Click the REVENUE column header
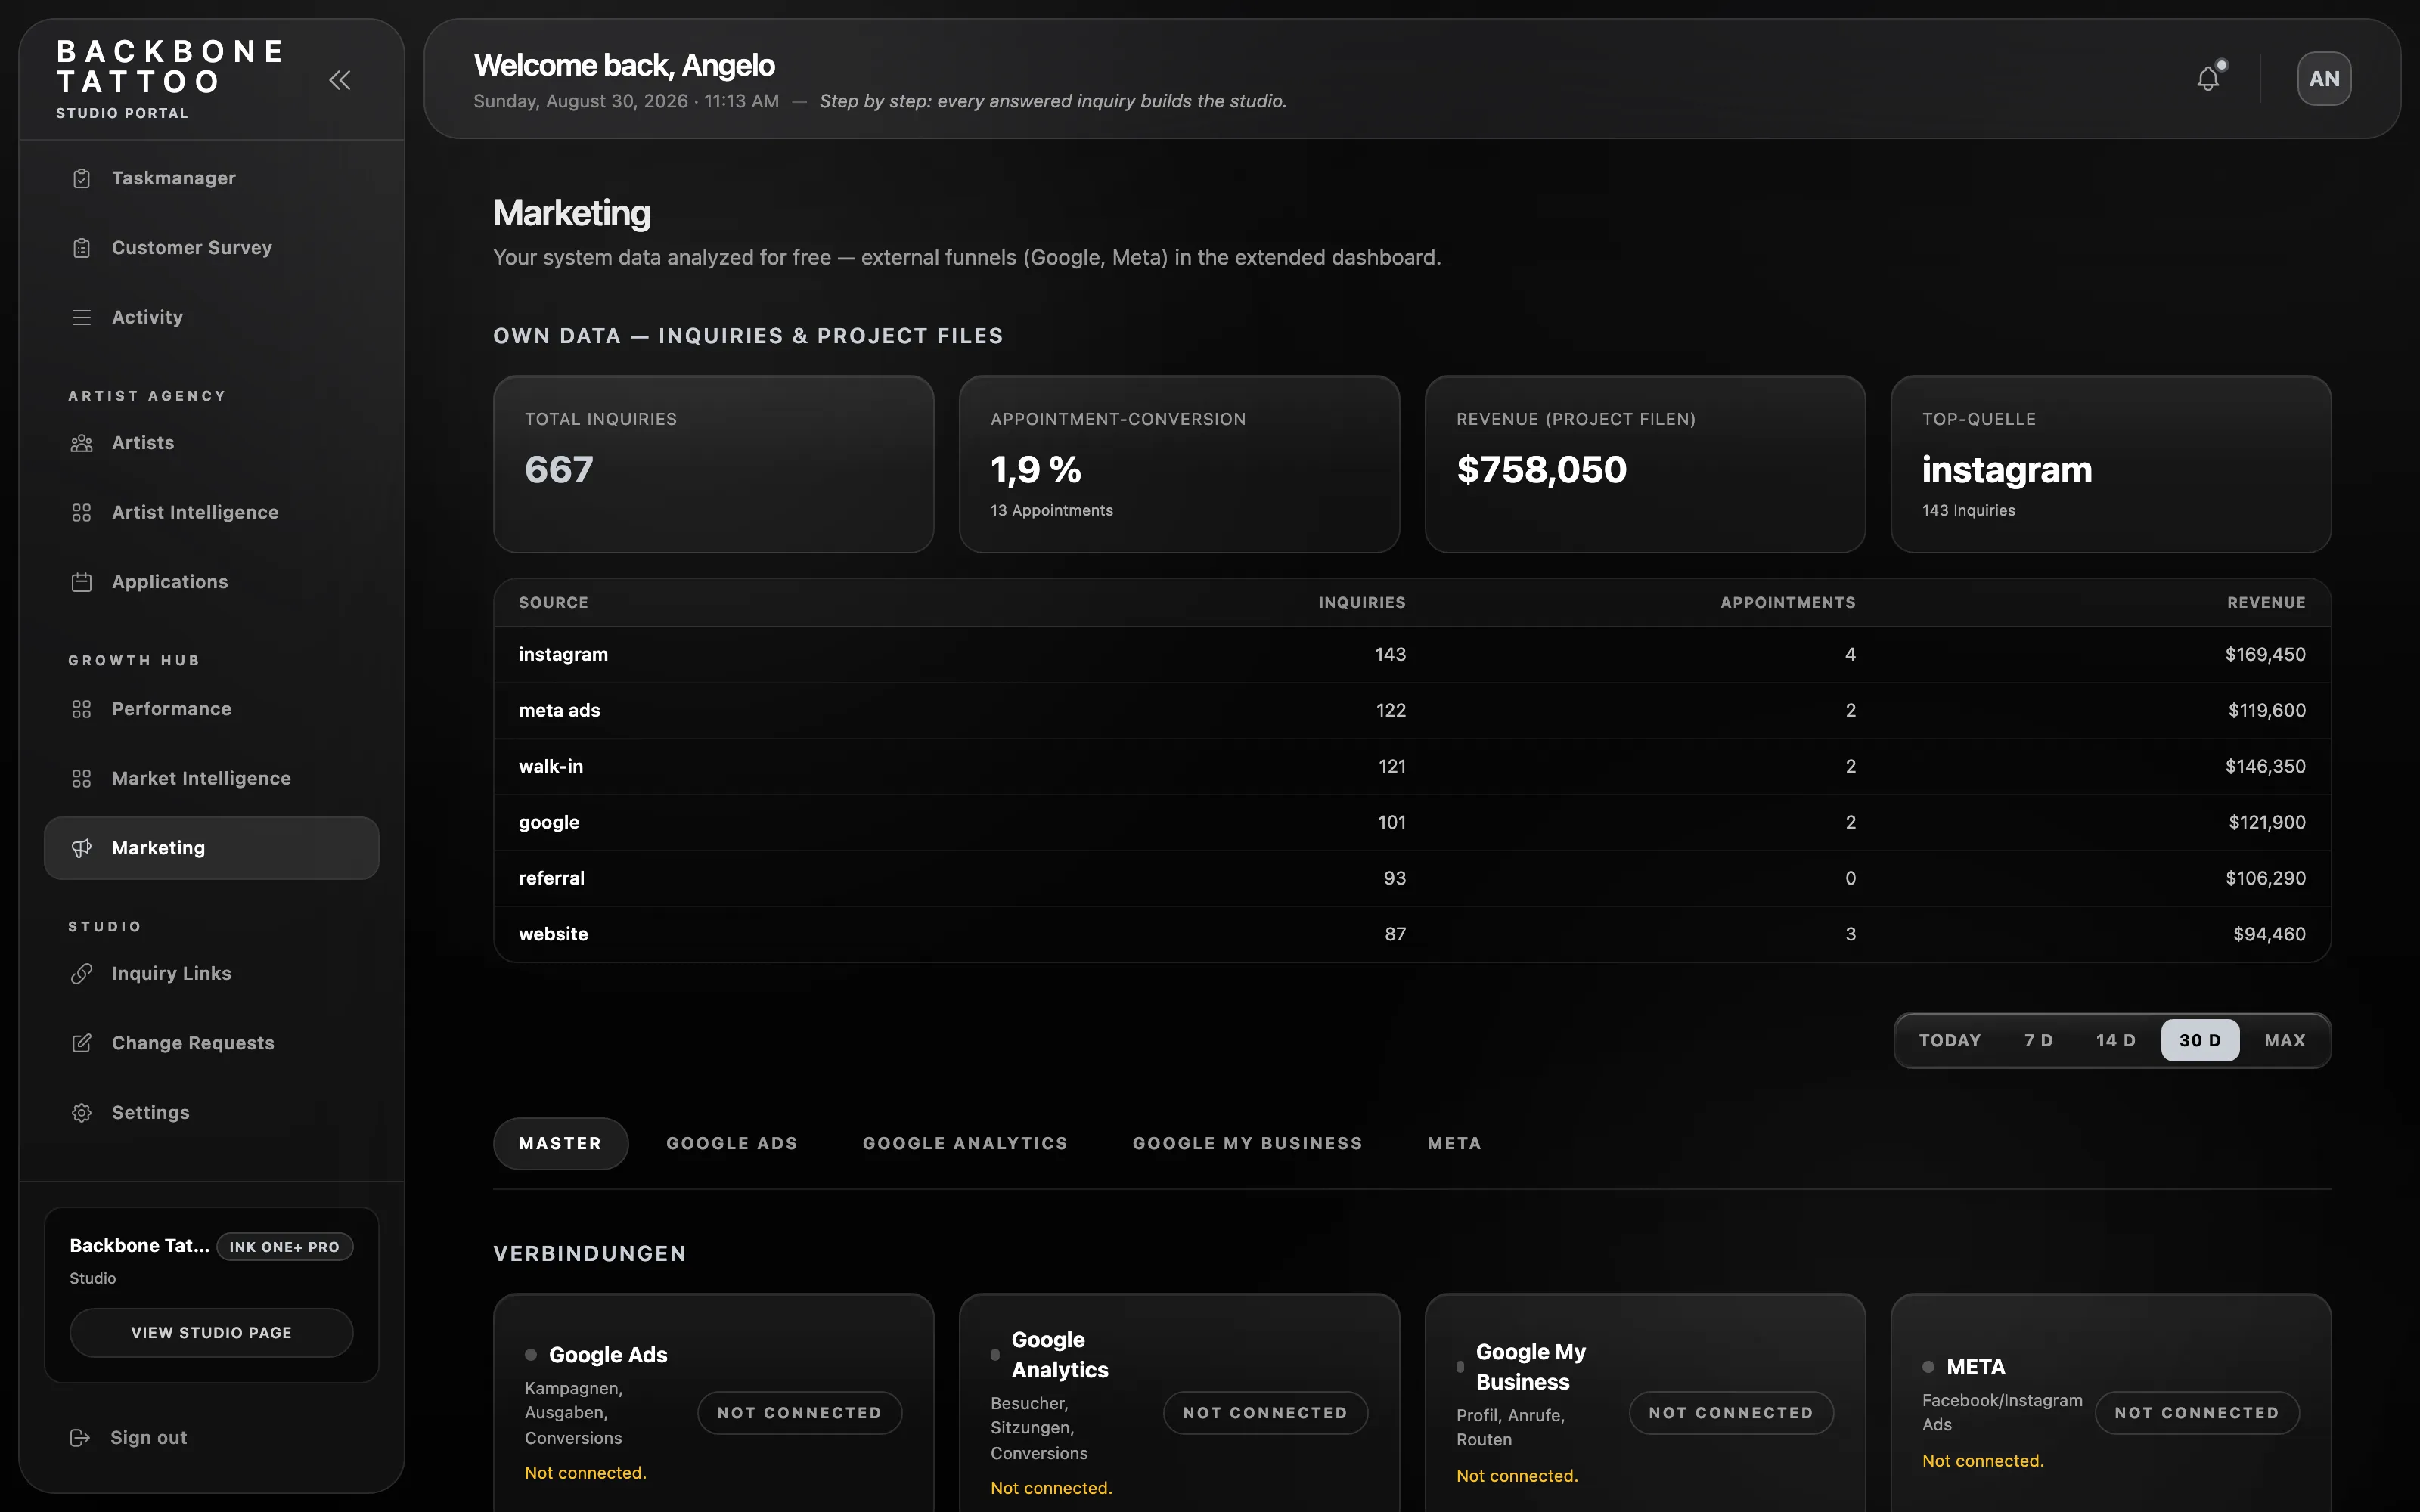 pos(2266,603)
